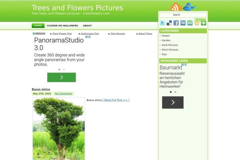Open the Tree category
This screenshot has height=160, width=240.
[x=164, y=54]
